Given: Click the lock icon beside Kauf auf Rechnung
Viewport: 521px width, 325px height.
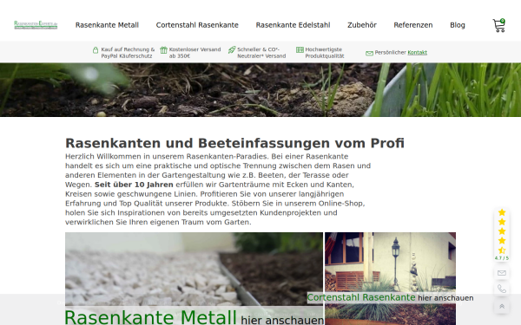Looking at the screenshot, I should point(96,50).
